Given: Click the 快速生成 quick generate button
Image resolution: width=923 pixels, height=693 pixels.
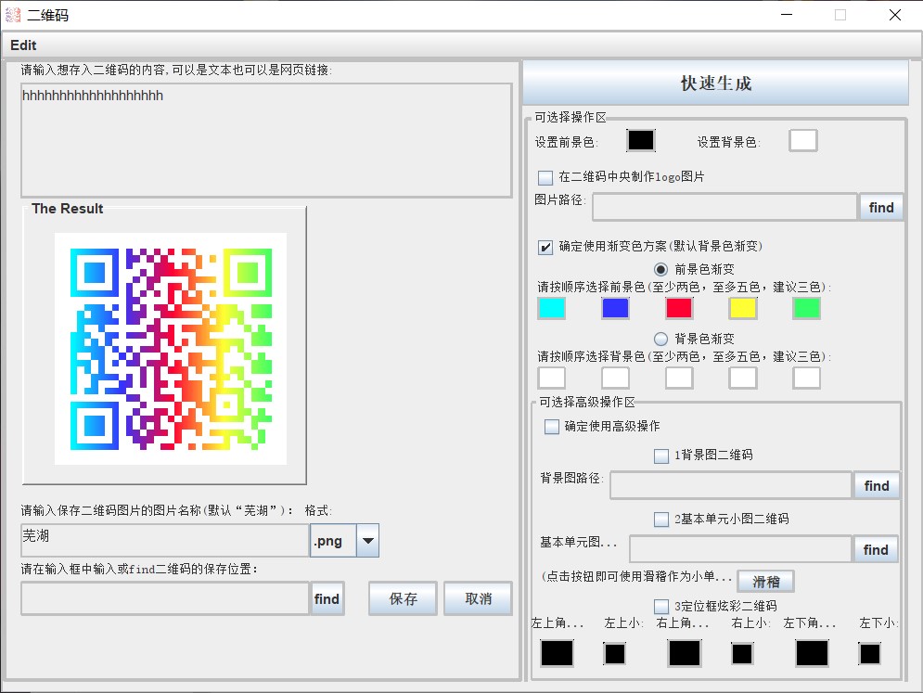Looking at the screenshot, I should pyautogui.click(x=716, y=83).
